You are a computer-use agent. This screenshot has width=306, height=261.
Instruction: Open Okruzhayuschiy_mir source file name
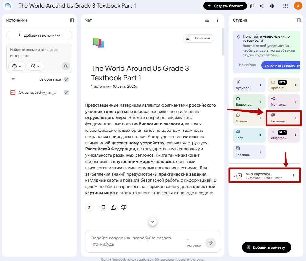click(37, 92)
